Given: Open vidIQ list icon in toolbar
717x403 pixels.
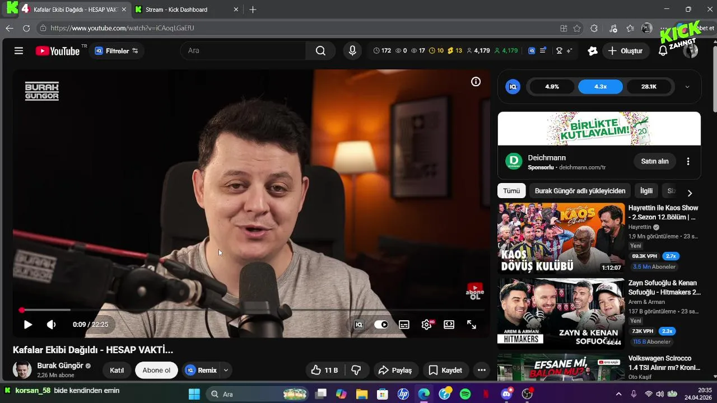Looking at the screenshot, I should (542, 51).
